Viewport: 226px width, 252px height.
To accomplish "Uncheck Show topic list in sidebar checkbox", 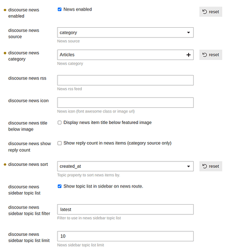I will (x=60, y=186).
